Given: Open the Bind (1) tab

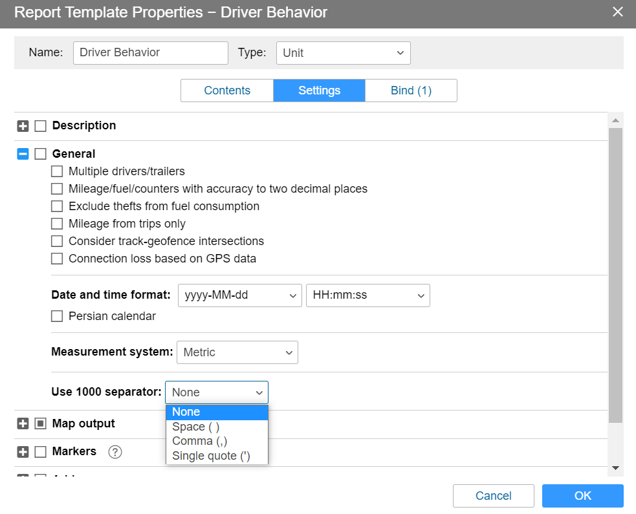Looking at the screenshot, I should pos(411,91).
